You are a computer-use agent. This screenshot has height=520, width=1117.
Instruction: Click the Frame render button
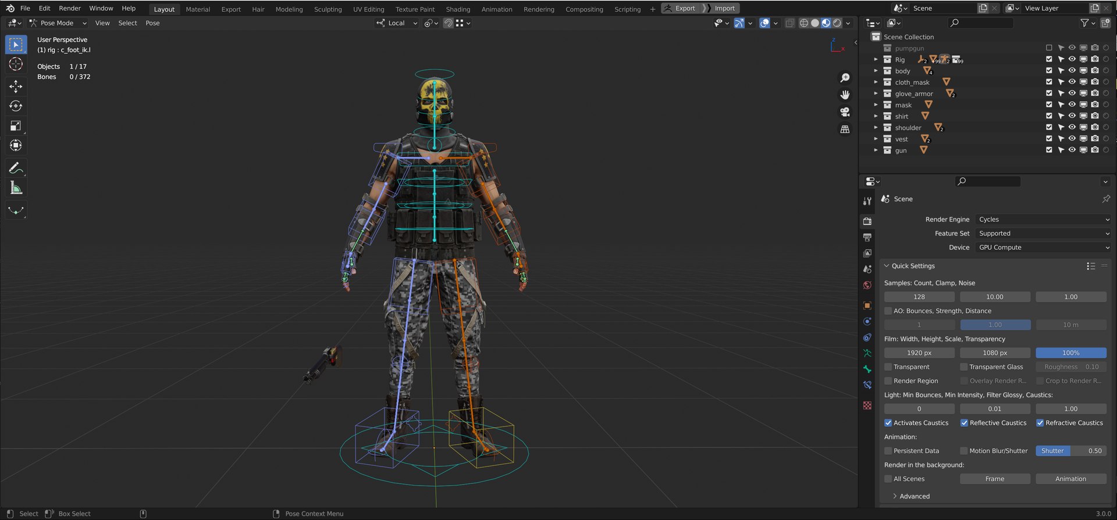click(995, 479)
